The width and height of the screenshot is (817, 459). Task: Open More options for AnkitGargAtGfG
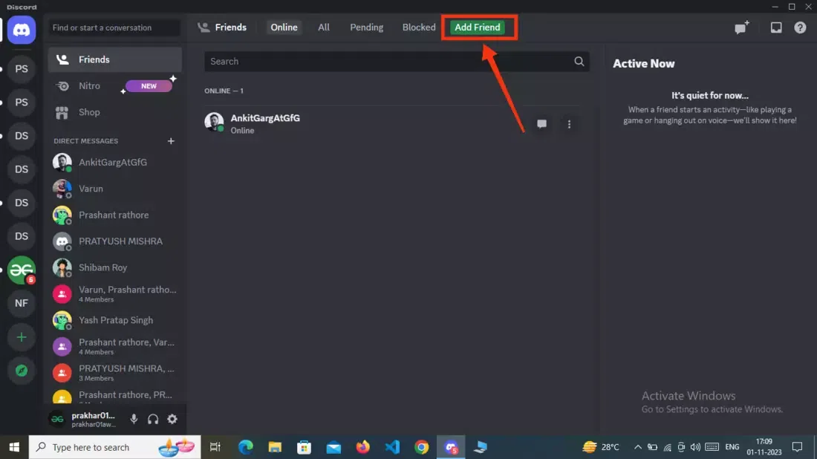coord(569,124)
